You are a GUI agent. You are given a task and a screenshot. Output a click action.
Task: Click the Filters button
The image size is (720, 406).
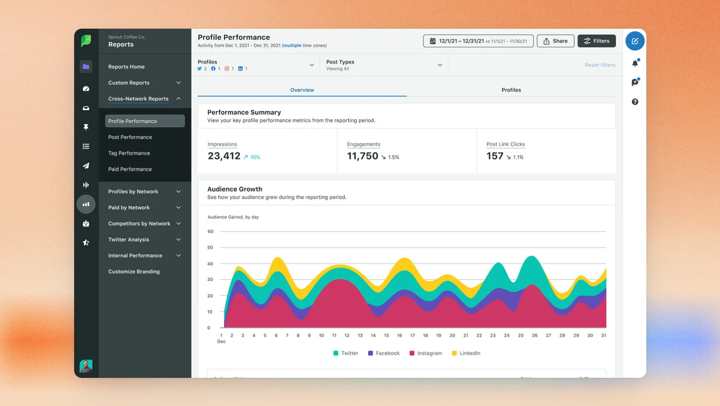[x=597, y=41]
